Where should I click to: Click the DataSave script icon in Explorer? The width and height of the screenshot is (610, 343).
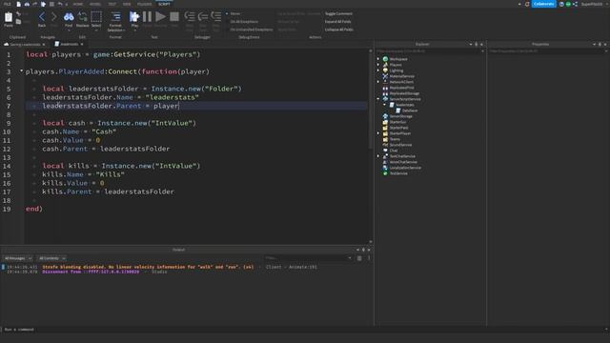tap(398, 111)
